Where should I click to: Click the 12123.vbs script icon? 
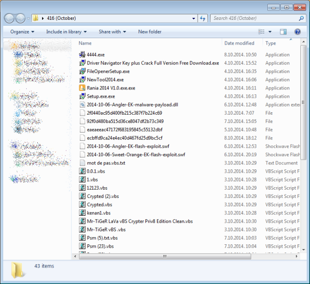point(82,188)
